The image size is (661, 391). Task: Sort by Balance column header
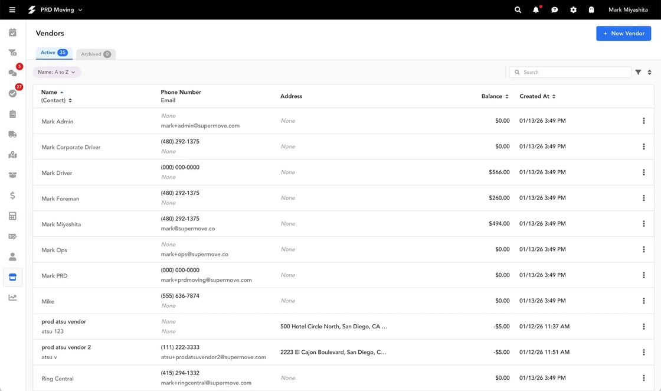tap(495, 96)
